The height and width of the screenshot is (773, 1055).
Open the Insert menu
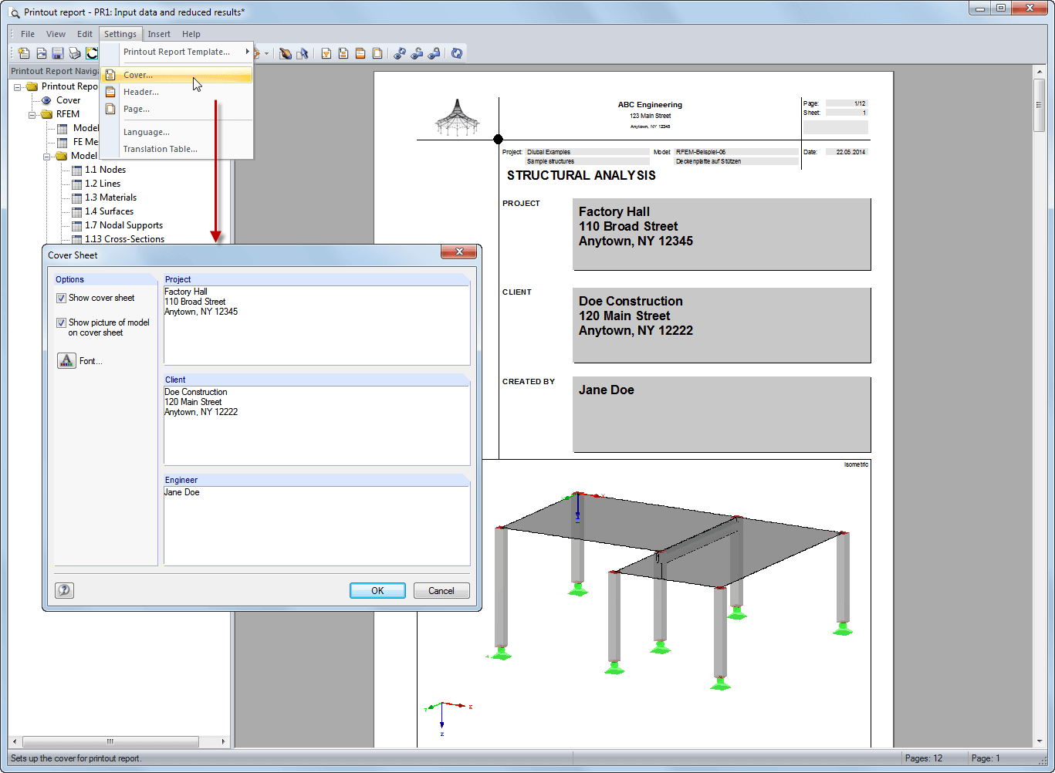pos(159,34)
